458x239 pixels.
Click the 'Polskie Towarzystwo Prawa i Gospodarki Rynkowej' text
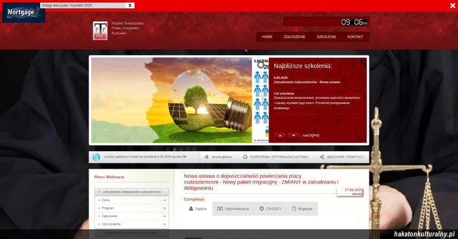point(127,28)
